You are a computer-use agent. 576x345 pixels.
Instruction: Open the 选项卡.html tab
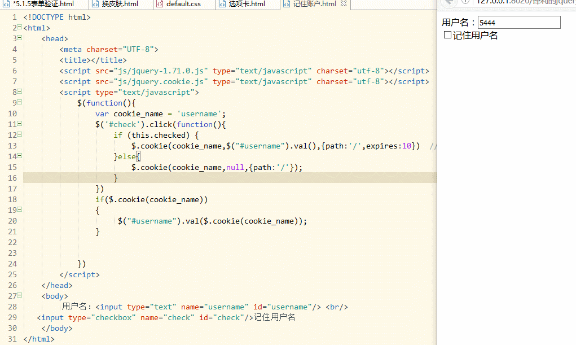click(247, 4)
